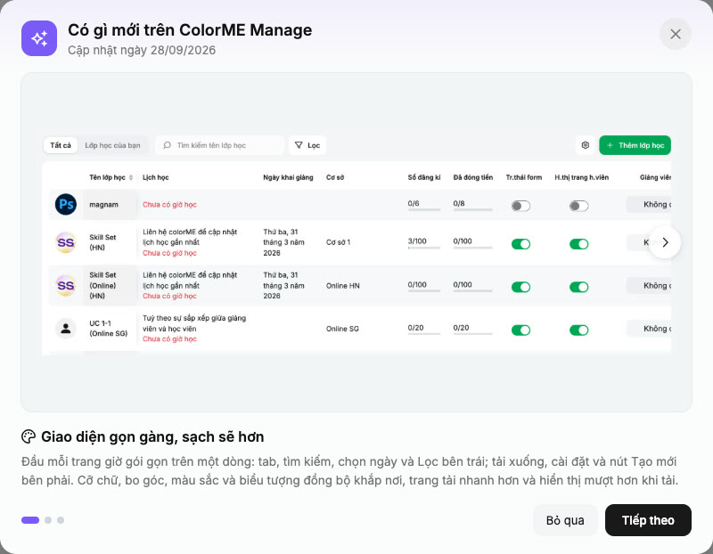
Task: Open Không dropdown in Skill Set (Online) row
Action: click(x=649, y=285)
